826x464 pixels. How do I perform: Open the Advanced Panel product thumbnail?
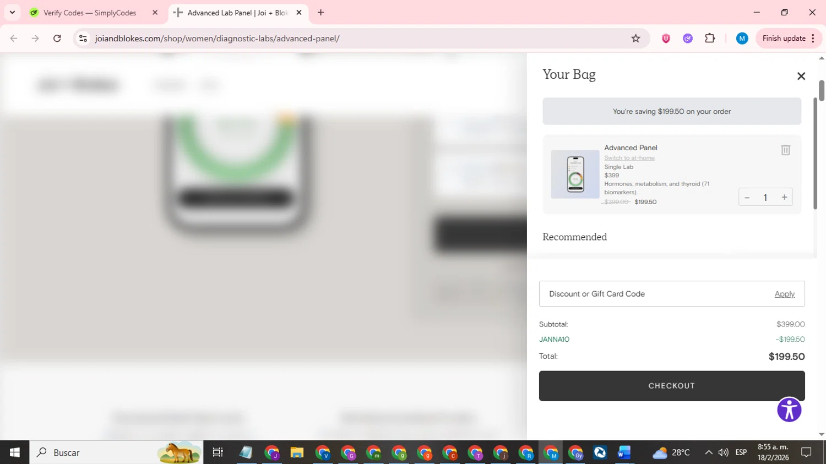point(575,174)
